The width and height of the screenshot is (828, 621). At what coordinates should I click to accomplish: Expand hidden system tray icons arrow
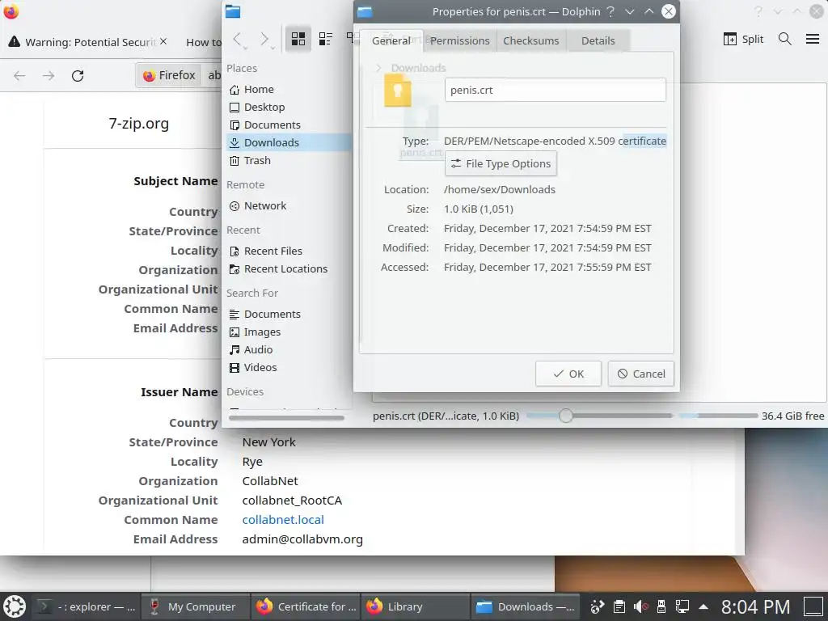703,606
